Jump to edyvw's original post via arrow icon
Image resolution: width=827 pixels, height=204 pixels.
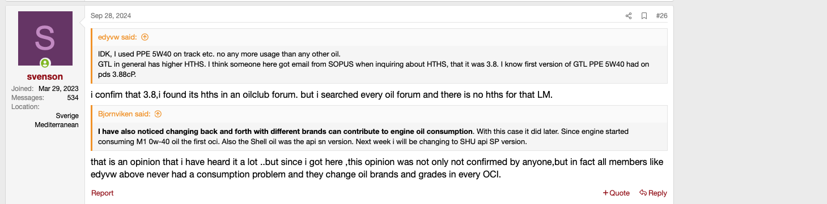tap(145, 37)
